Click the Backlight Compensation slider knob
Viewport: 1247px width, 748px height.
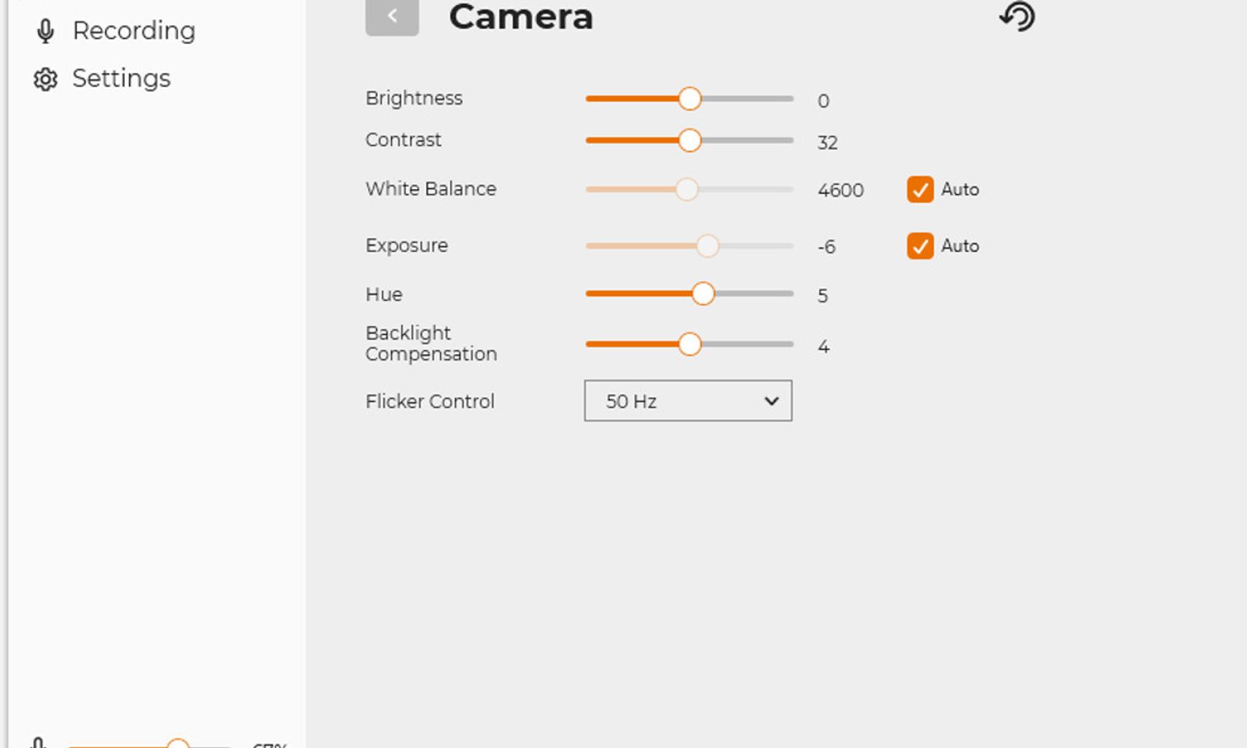[x=689, y=344]
